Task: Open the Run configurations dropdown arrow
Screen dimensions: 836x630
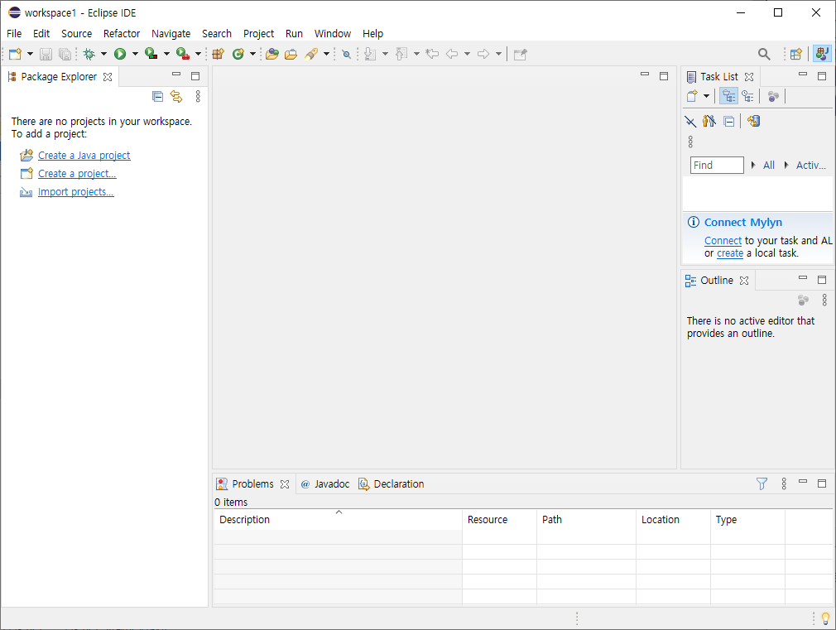Action: [135, 54]
